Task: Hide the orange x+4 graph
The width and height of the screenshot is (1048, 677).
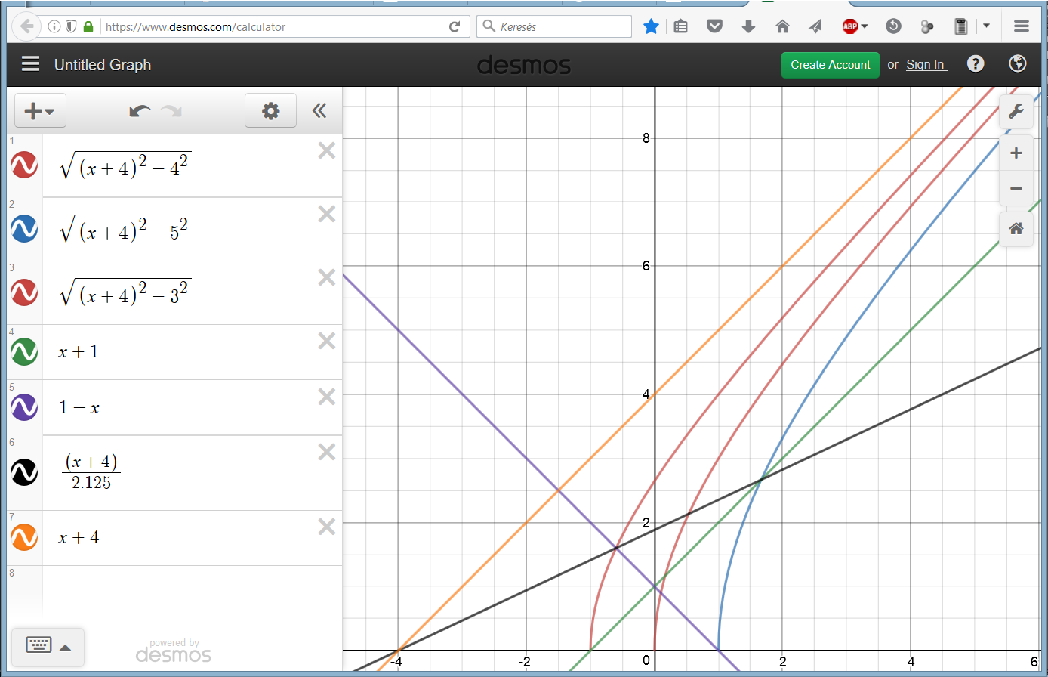Action: click(24, 537)
